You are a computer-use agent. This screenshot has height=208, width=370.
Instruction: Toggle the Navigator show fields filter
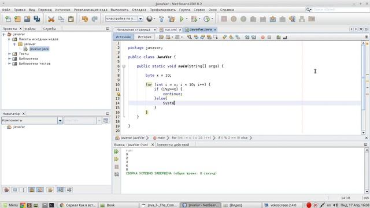click(15, 190)
